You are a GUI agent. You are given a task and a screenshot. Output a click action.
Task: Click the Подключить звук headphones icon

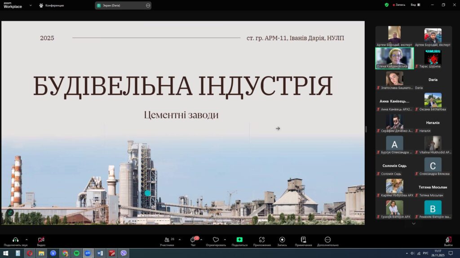(16, 240)
